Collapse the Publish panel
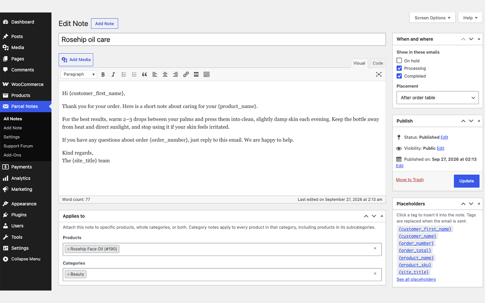 click(479, 121)
